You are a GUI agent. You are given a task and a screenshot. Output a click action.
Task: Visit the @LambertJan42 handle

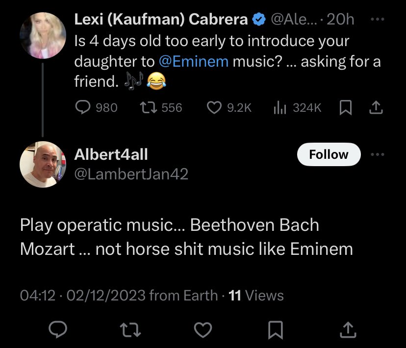[x=131, y=174]
